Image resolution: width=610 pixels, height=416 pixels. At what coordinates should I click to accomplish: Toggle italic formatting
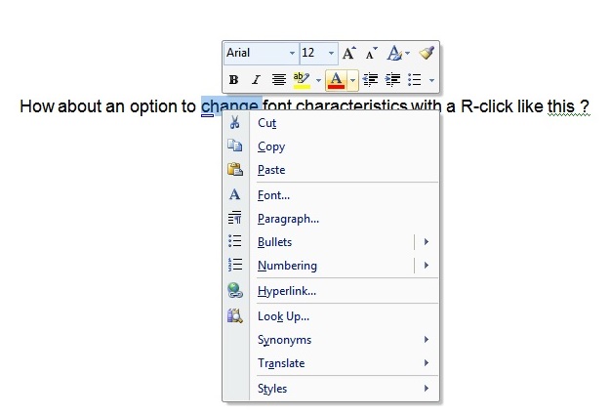pos(256,79)
